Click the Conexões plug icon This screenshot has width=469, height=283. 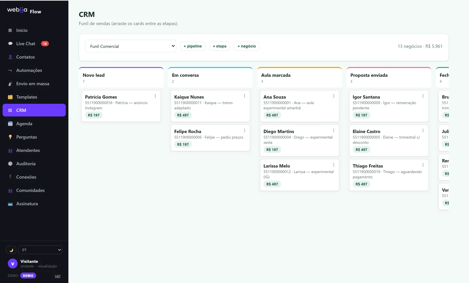(x=10, y=177)
